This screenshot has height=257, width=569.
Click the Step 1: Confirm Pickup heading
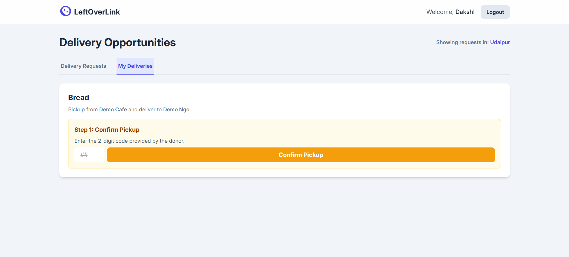coord(107,130)
